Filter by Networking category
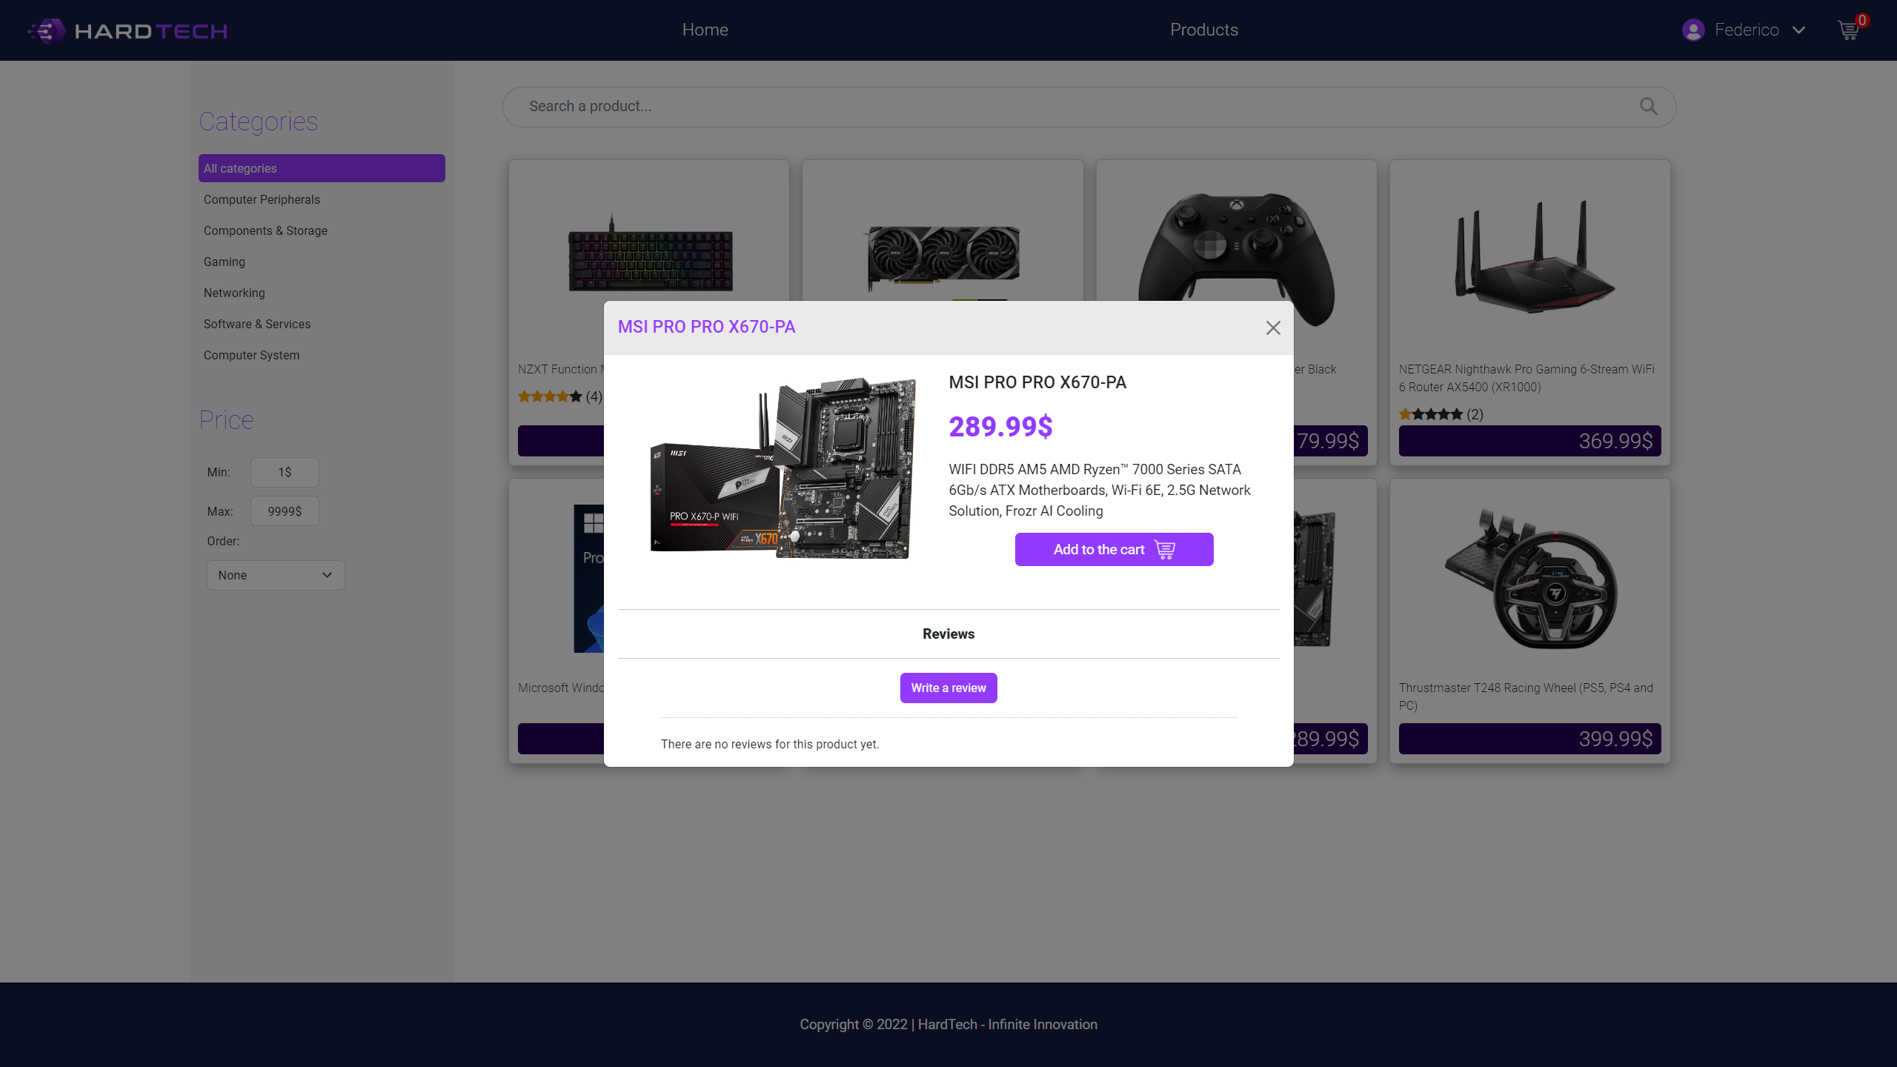Screen dimensions: 1897x1067 234,293
